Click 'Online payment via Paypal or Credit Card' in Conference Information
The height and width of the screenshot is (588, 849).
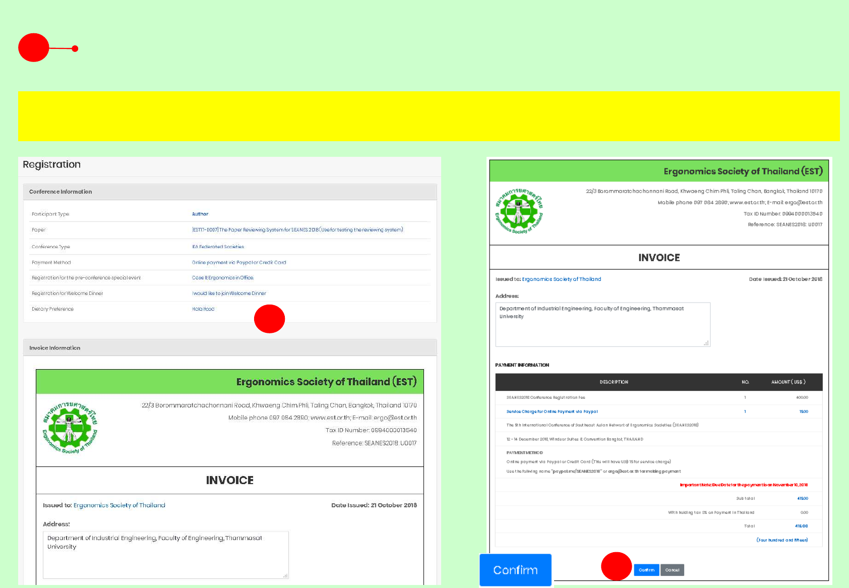(239, 262)
